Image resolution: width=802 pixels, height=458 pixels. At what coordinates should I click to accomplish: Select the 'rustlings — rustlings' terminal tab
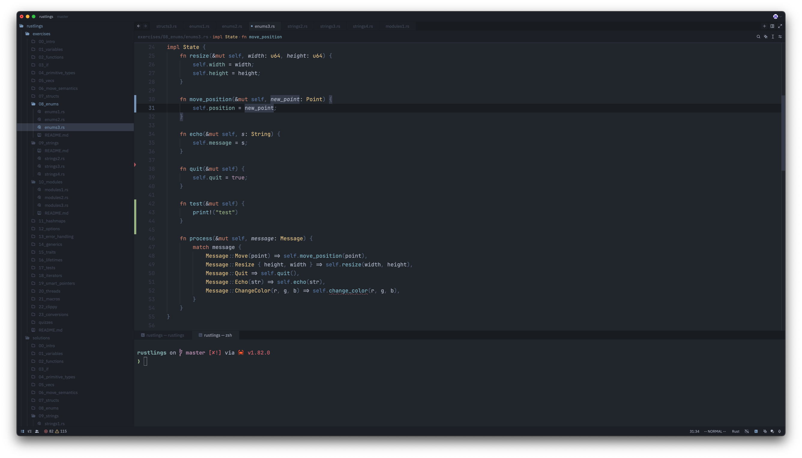coord(163,335)
